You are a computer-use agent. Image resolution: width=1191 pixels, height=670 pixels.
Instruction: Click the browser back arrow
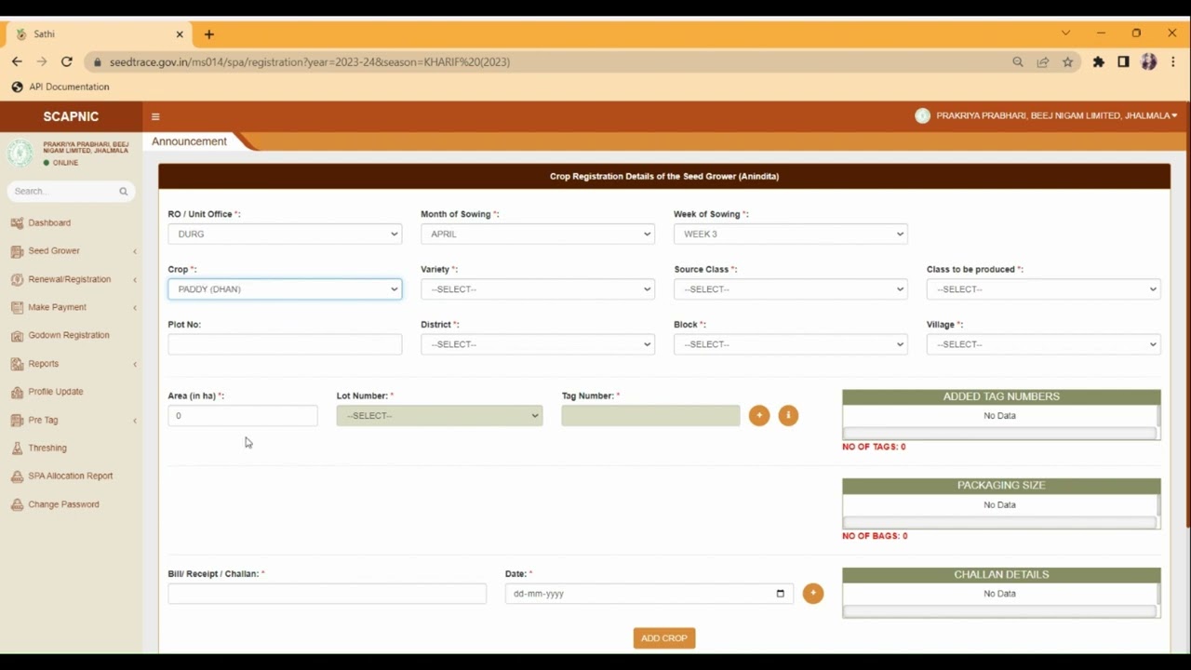pyautogui.click(x=16, y=61)
